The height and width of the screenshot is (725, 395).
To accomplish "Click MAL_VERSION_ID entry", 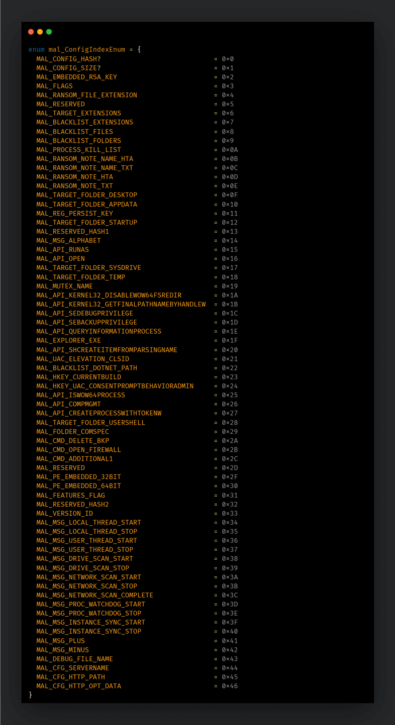I will pos(64,514).
